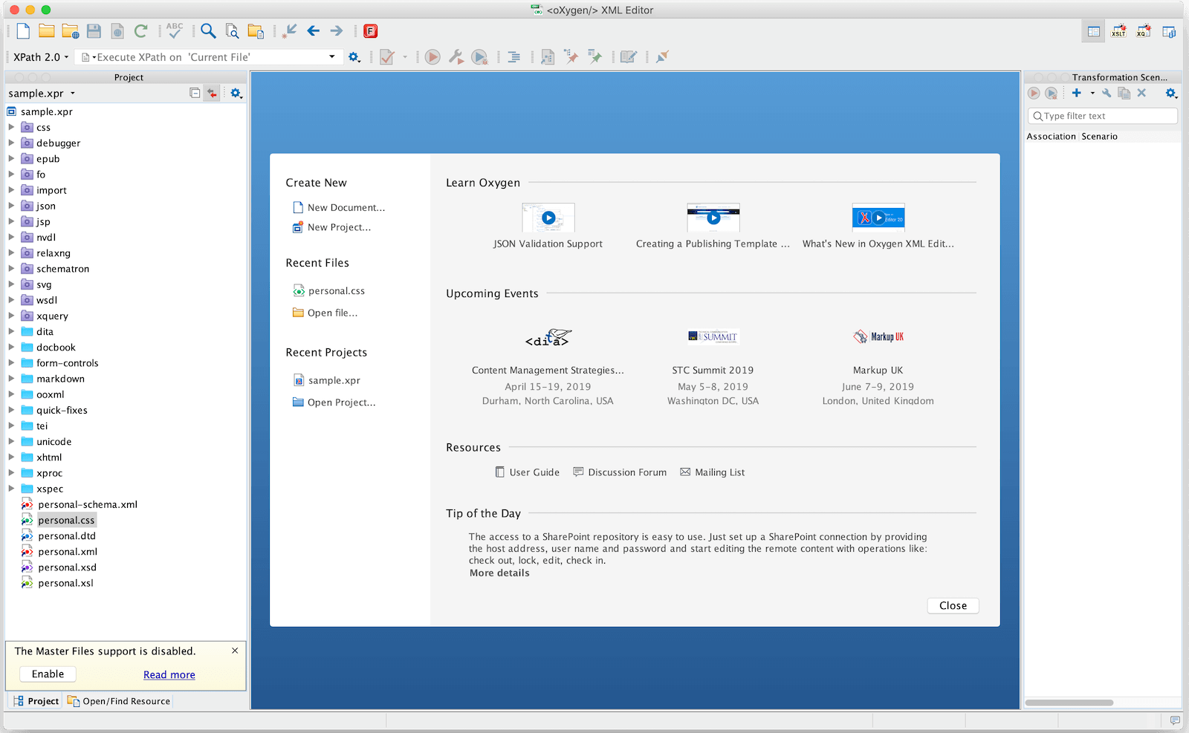Collapse all project folders icon
The image size is (1189, 733).
pos(195,93)
